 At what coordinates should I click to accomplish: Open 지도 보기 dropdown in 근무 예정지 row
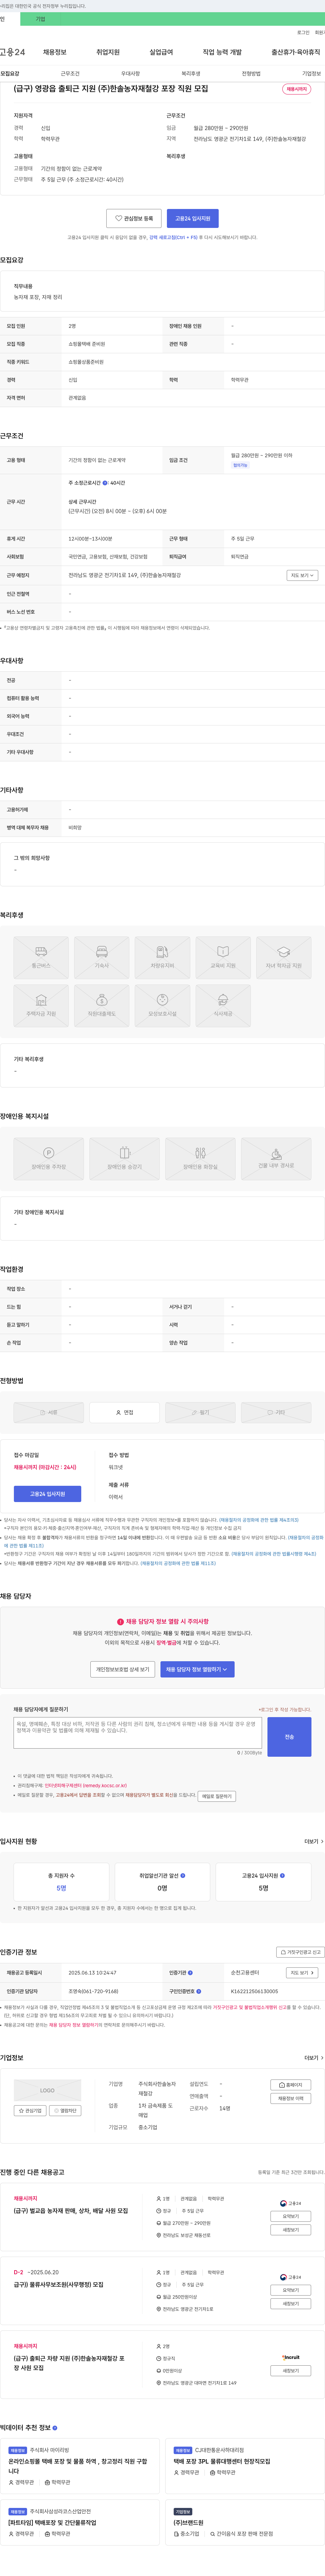(302, 575)
